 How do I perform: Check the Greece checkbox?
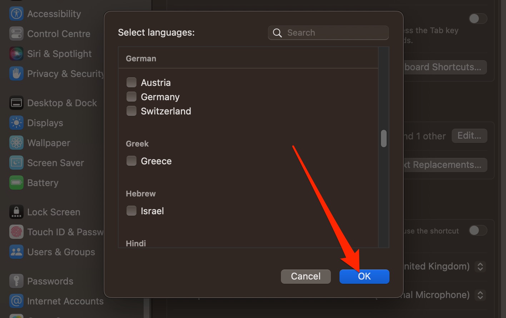(132, 161)
